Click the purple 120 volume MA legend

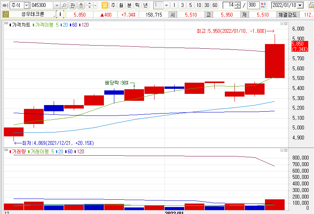[79, 151]
